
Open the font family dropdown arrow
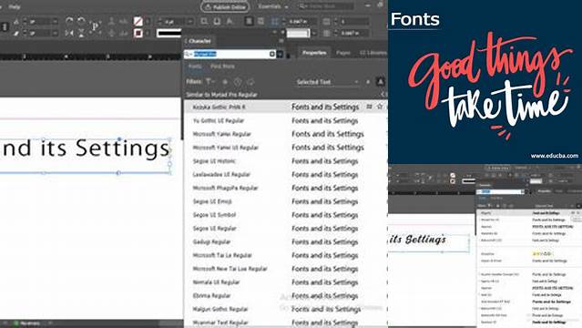click(280, 55)
